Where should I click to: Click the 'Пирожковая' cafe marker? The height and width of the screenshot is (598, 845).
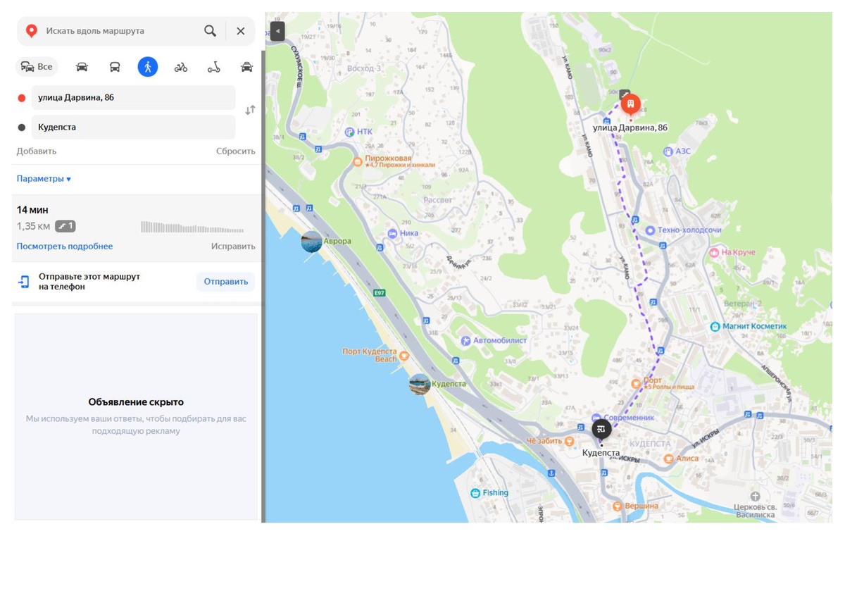[357, 161]
